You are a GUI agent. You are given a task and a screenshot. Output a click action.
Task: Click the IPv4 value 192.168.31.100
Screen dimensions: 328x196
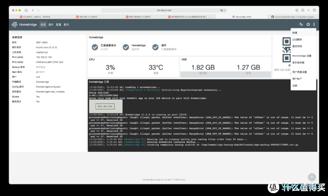click(44, 57)
